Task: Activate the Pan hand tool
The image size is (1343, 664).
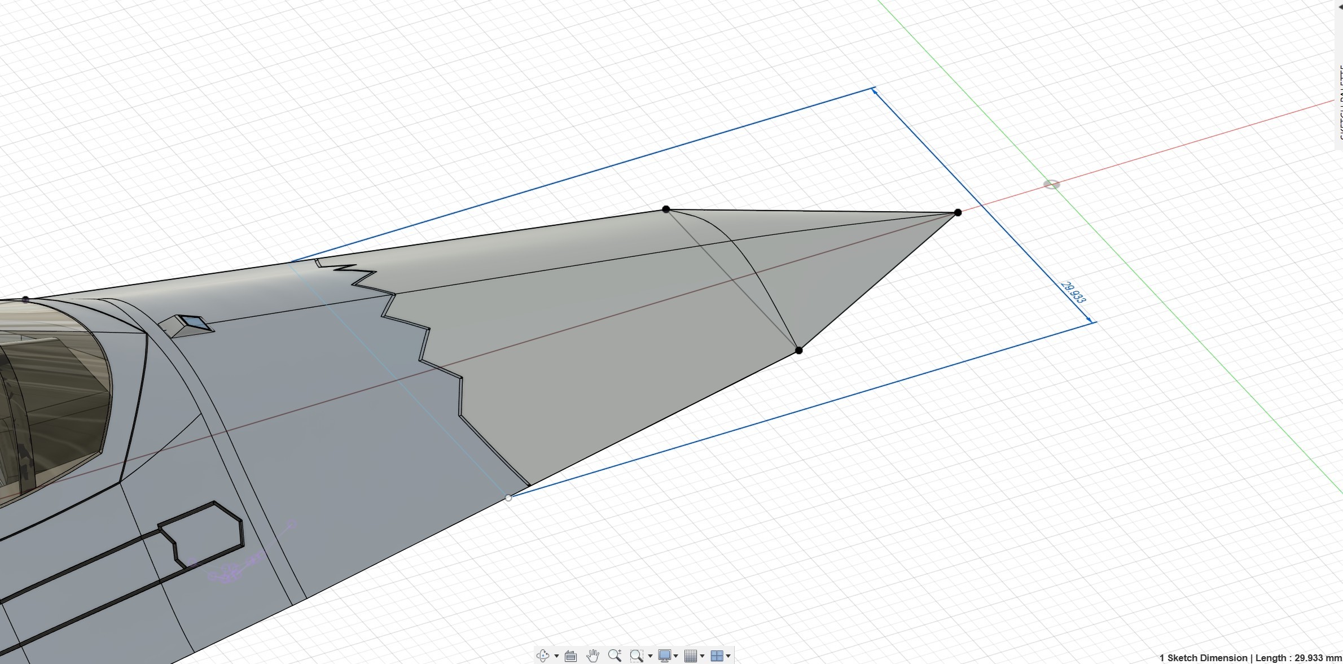Action: point(592,656)
